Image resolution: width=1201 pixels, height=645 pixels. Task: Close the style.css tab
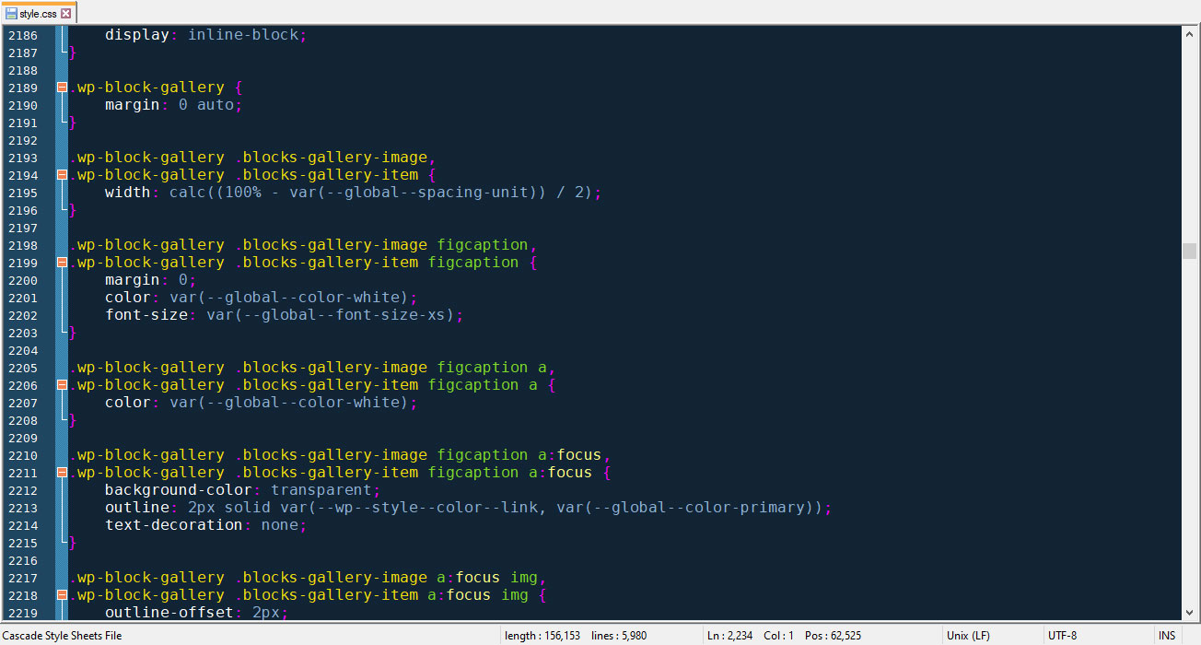pos(66,14)
